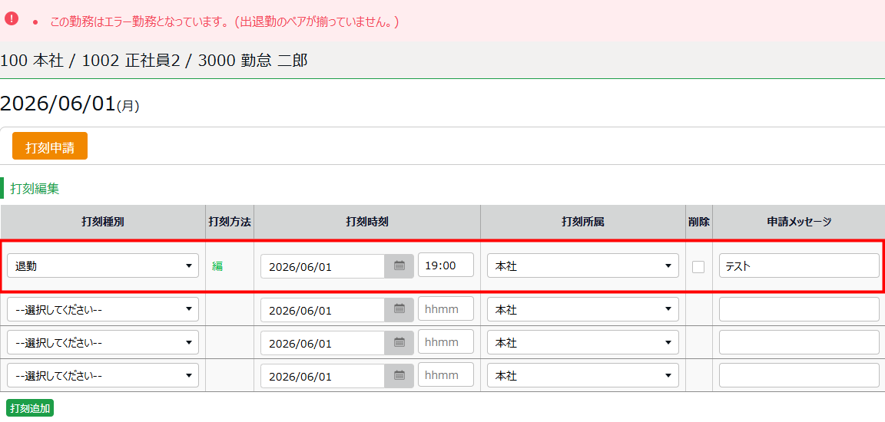The width and height of the screenshot is (885, 422).
Task: Click the orange 打刻申請 button
Action: pyautogui.click(x=50, y=146)
